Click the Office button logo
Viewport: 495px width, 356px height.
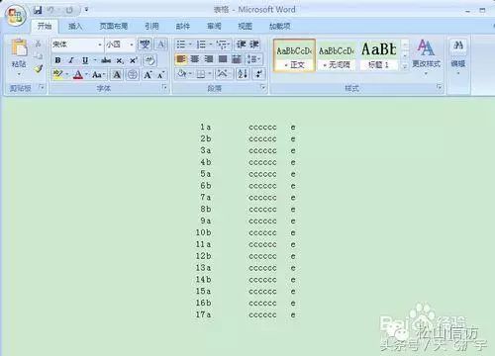coord(15,16)
